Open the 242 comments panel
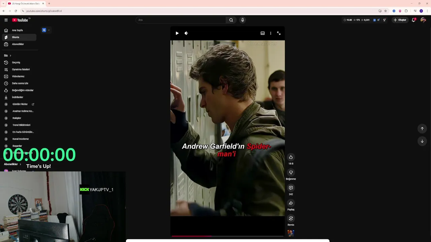The width and height of the screenshot is (431, 242). pos(291,188)
